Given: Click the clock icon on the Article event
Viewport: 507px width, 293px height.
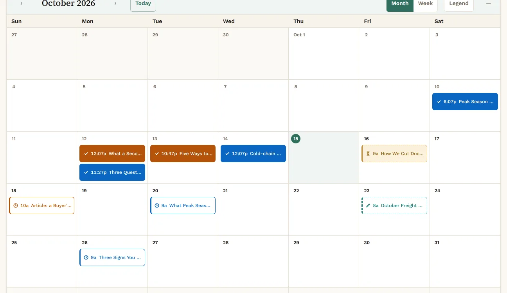Looking at the screenshot, I should tap(16, 206).
